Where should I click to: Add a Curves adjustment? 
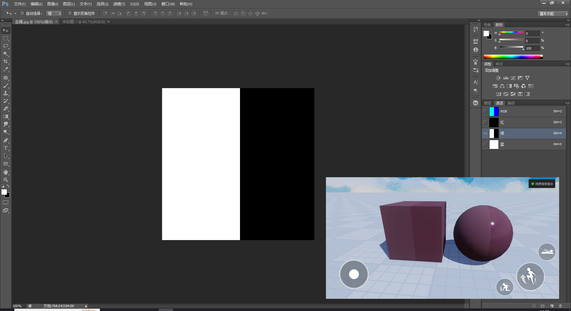pyautogui.click(x=513, y=78)
